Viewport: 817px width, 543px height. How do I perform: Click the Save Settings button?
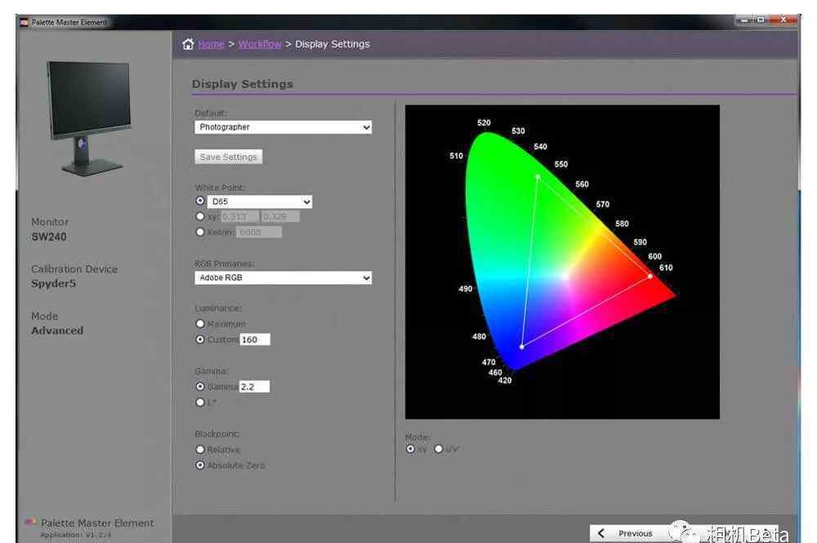click(228, 157)
